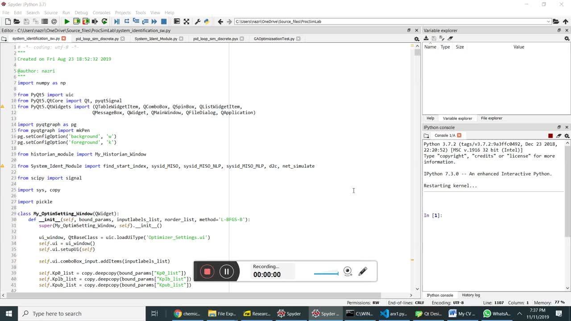
Task: Stop the current command in IPython console
Action: [x=550, y=136]
